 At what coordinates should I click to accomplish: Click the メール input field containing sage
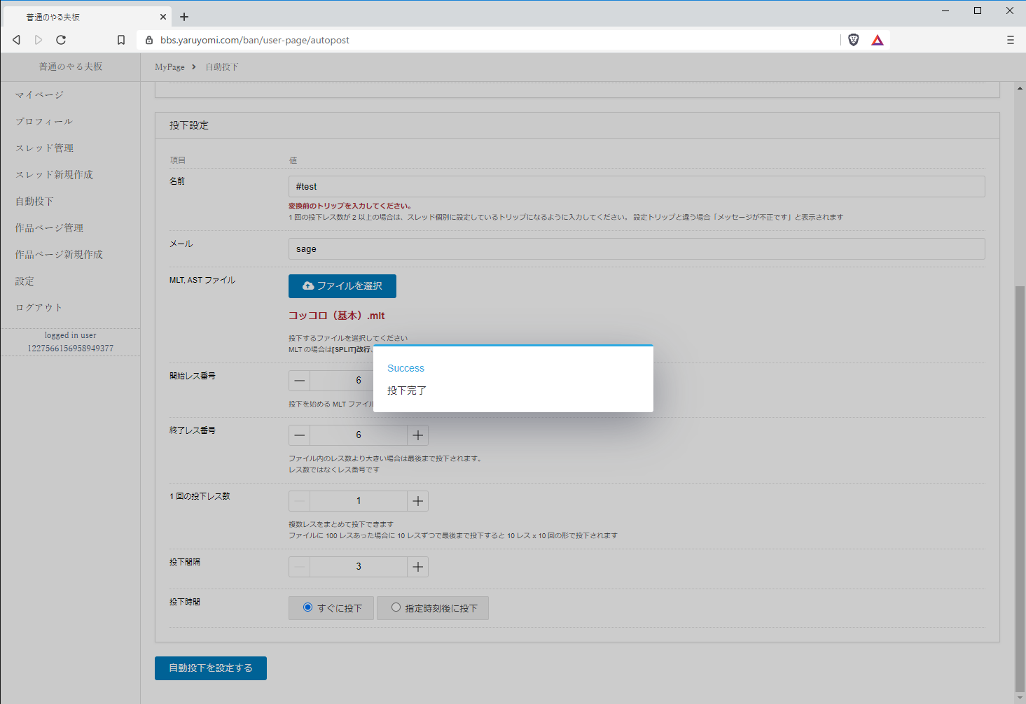[636, 249]
